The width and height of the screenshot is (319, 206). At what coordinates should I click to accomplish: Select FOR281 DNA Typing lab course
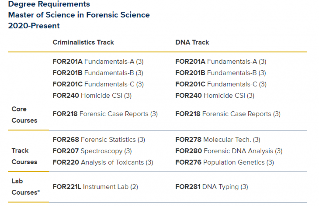[212, 187]
